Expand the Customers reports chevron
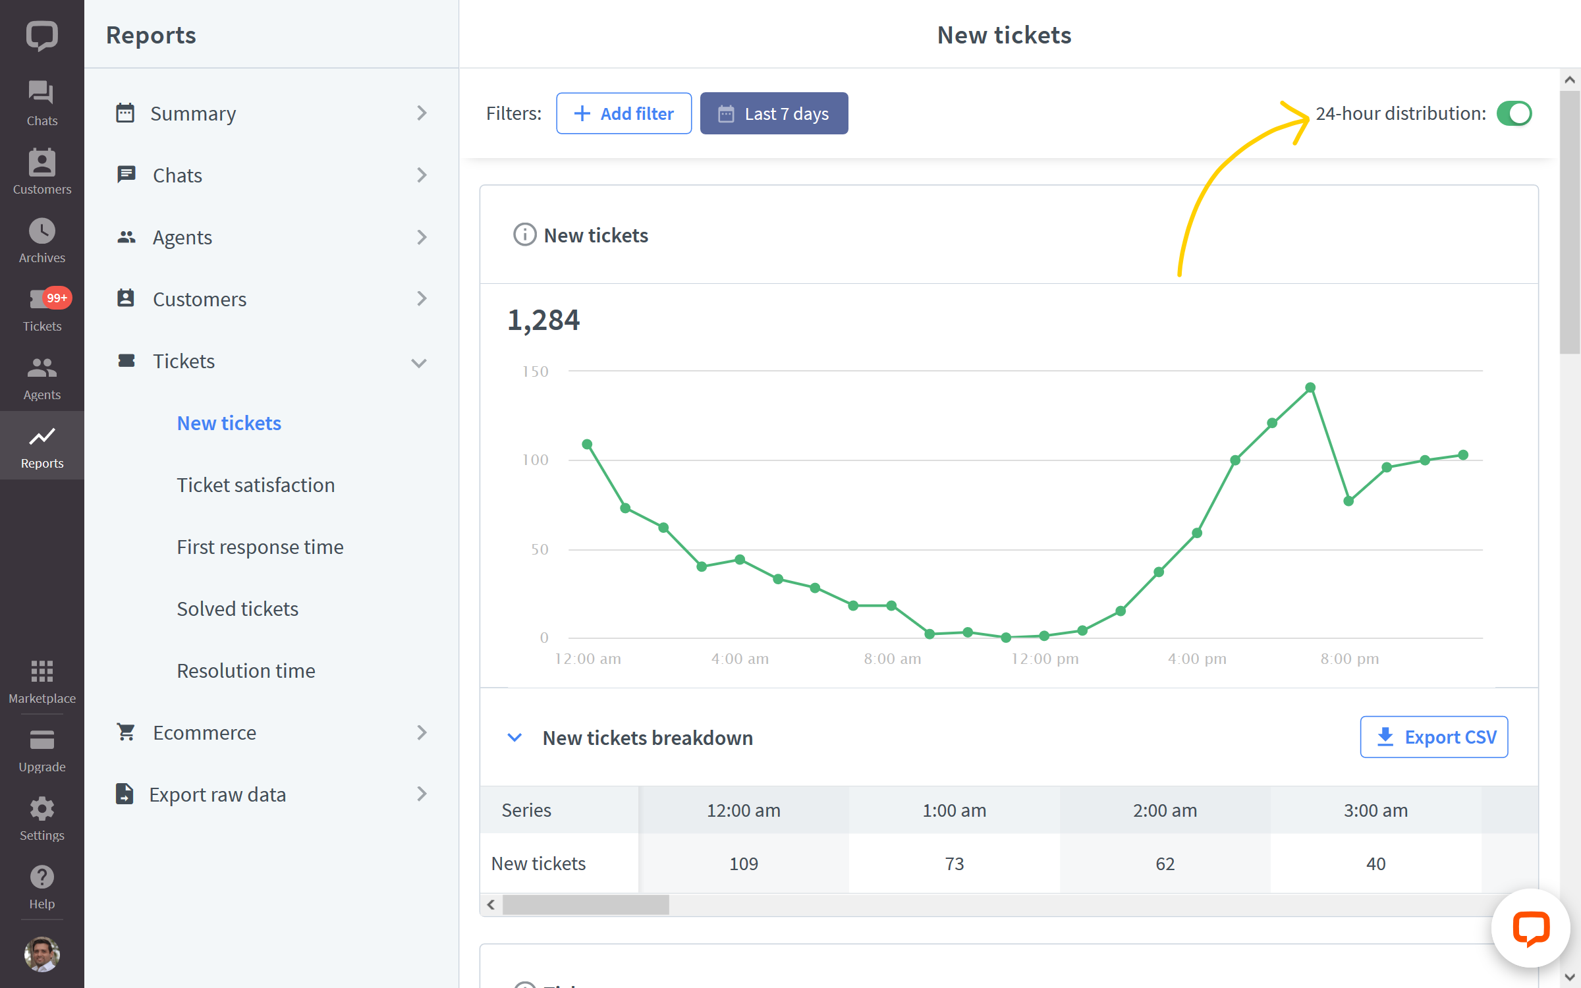Image resolution: width=1581 pixels, height=988 pixels. click(x=422, y=299)
